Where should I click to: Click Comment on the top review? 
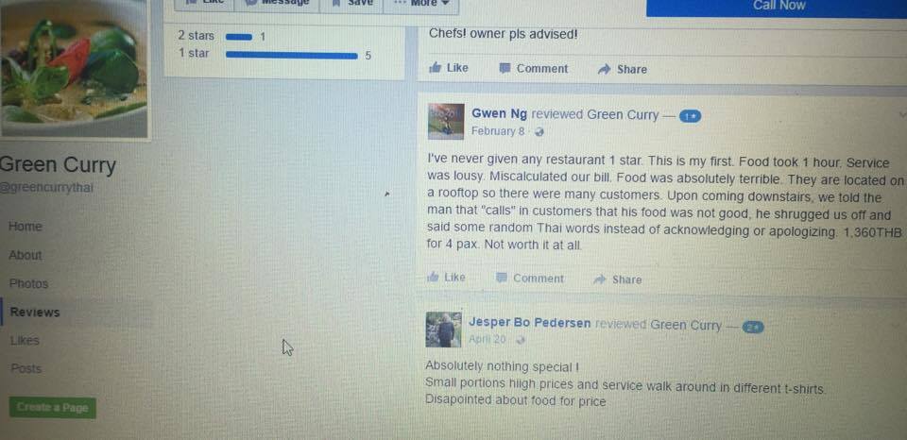(533, 68)
